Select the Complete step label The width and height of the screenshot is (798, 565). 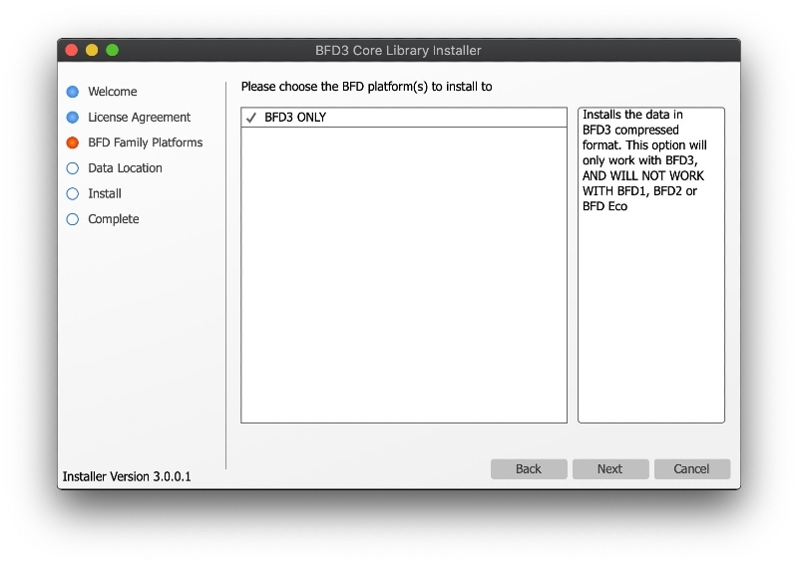point(114,219)
